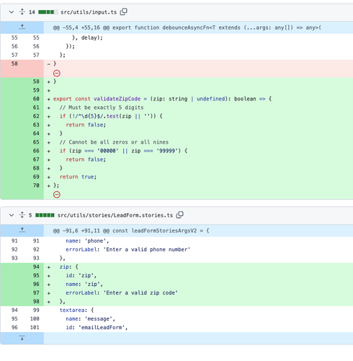353x361 pixels.
Task: Click the diffstat bar showing 14 changes
Action: point(48,12)
